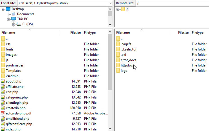The image size is (209, 131).
Task: Select the images folder icon
Action: click(x=3, y=55)
